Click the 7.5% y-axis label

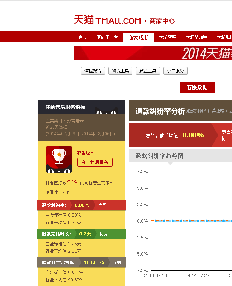pyautogui.click(x=142, y=171)
